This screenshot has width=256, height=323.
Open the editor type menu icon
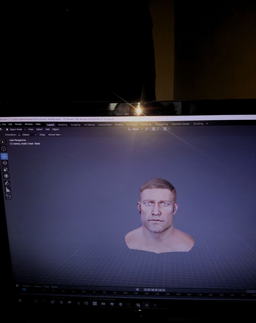[1, 129]
